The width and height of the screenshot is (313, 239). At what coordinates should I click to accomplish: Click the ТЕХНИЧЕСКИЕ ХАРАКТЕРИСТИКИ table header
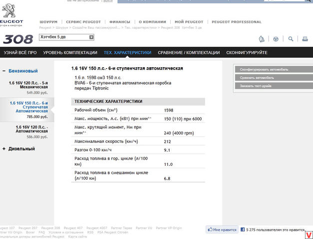138,102
